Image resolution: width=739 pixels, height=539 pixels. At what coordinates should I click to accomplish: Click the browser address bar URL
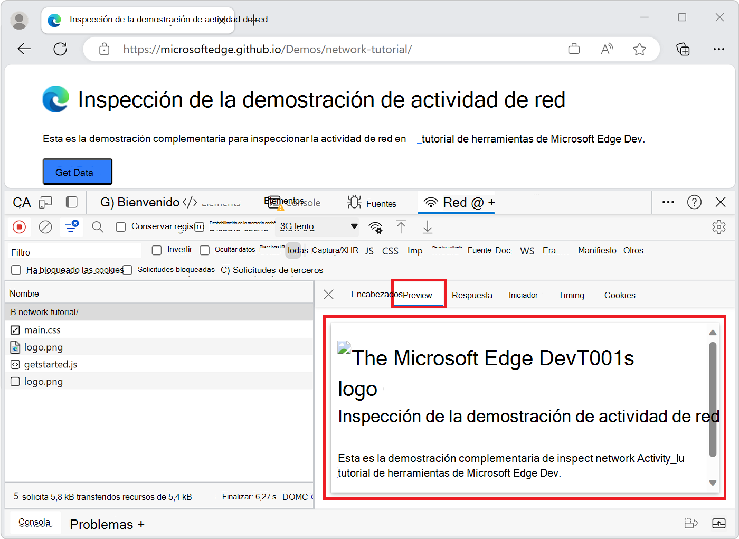click(x=268, y=49)
